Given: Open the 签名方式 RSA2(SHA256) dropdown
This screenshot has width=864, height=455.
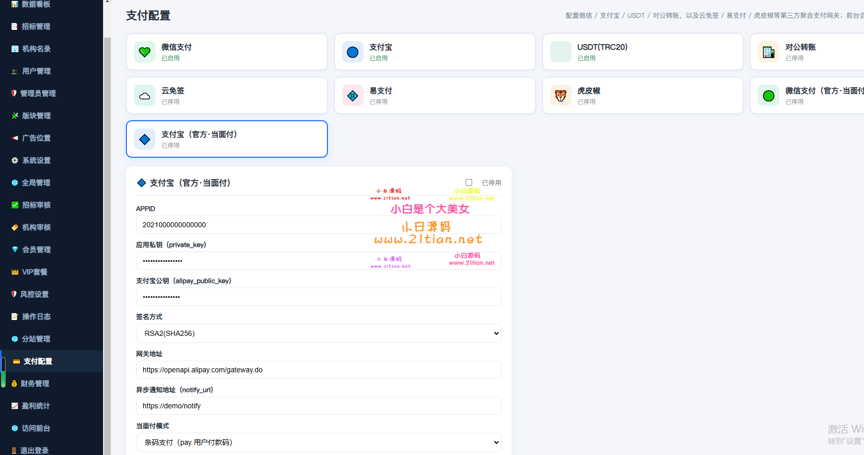Looking at the screenshot, I should [319, 333].
